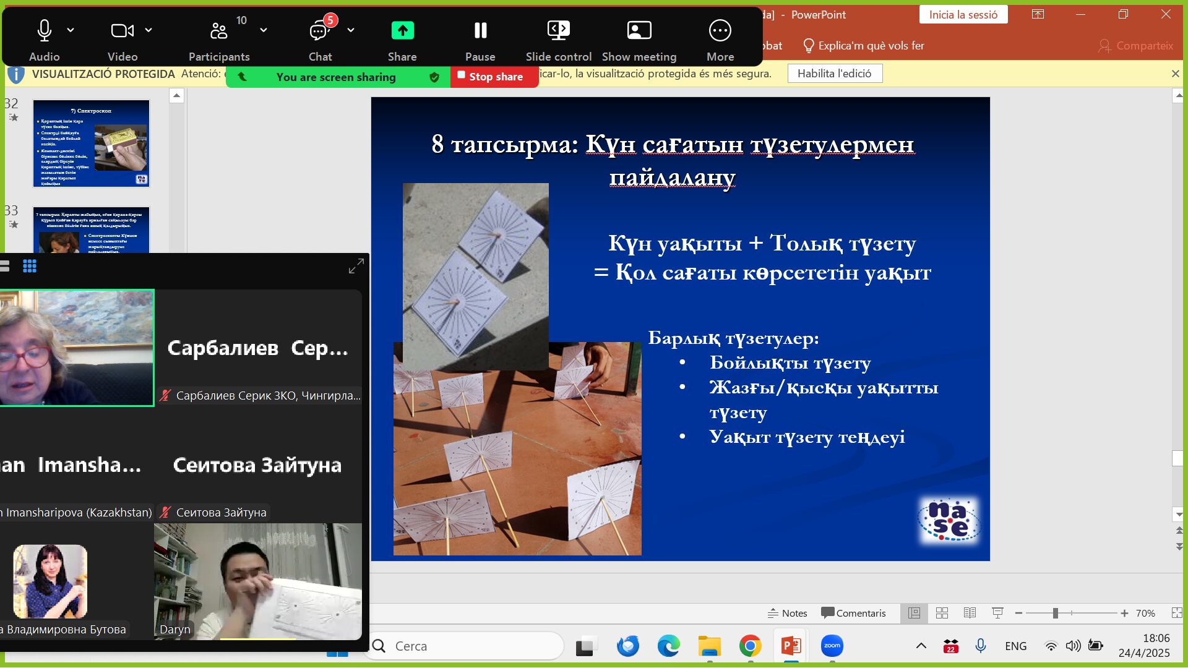The height and width of the screenshot is (668, 1188).
Task: Open Slide control option
Action: pos(558,31)
